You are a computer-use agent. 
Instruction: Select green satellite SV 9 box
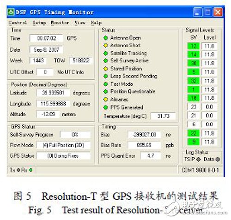point(194,142)
